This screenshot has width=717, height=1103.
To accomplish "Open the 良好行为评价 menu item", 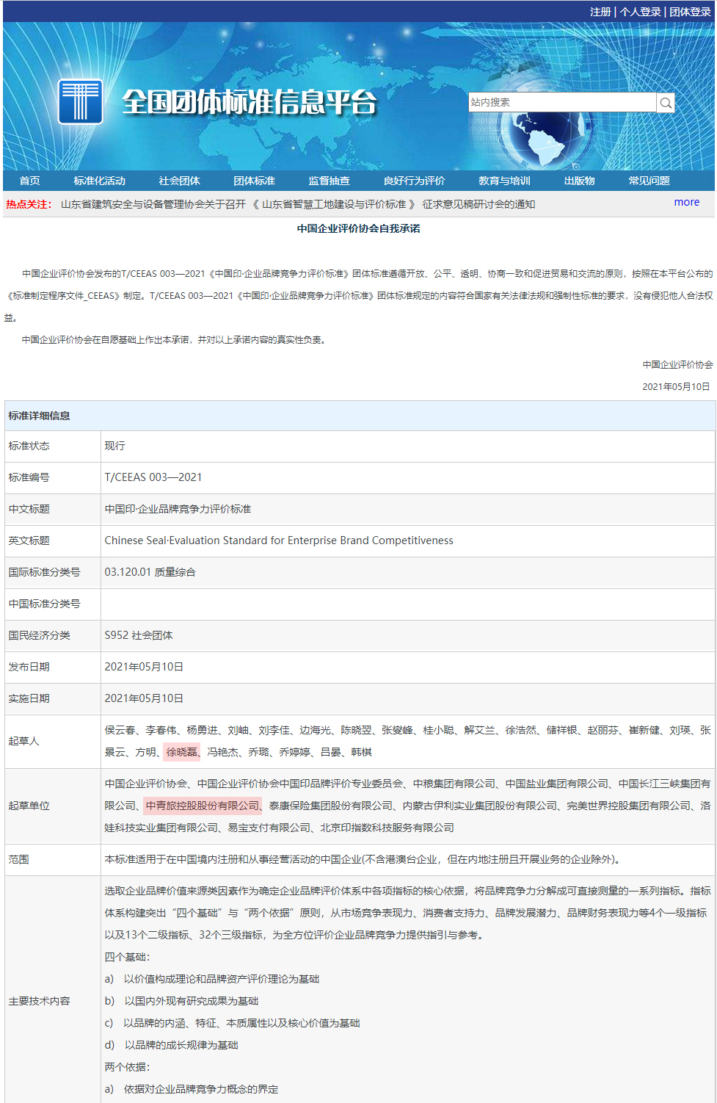I will [415, 181].
